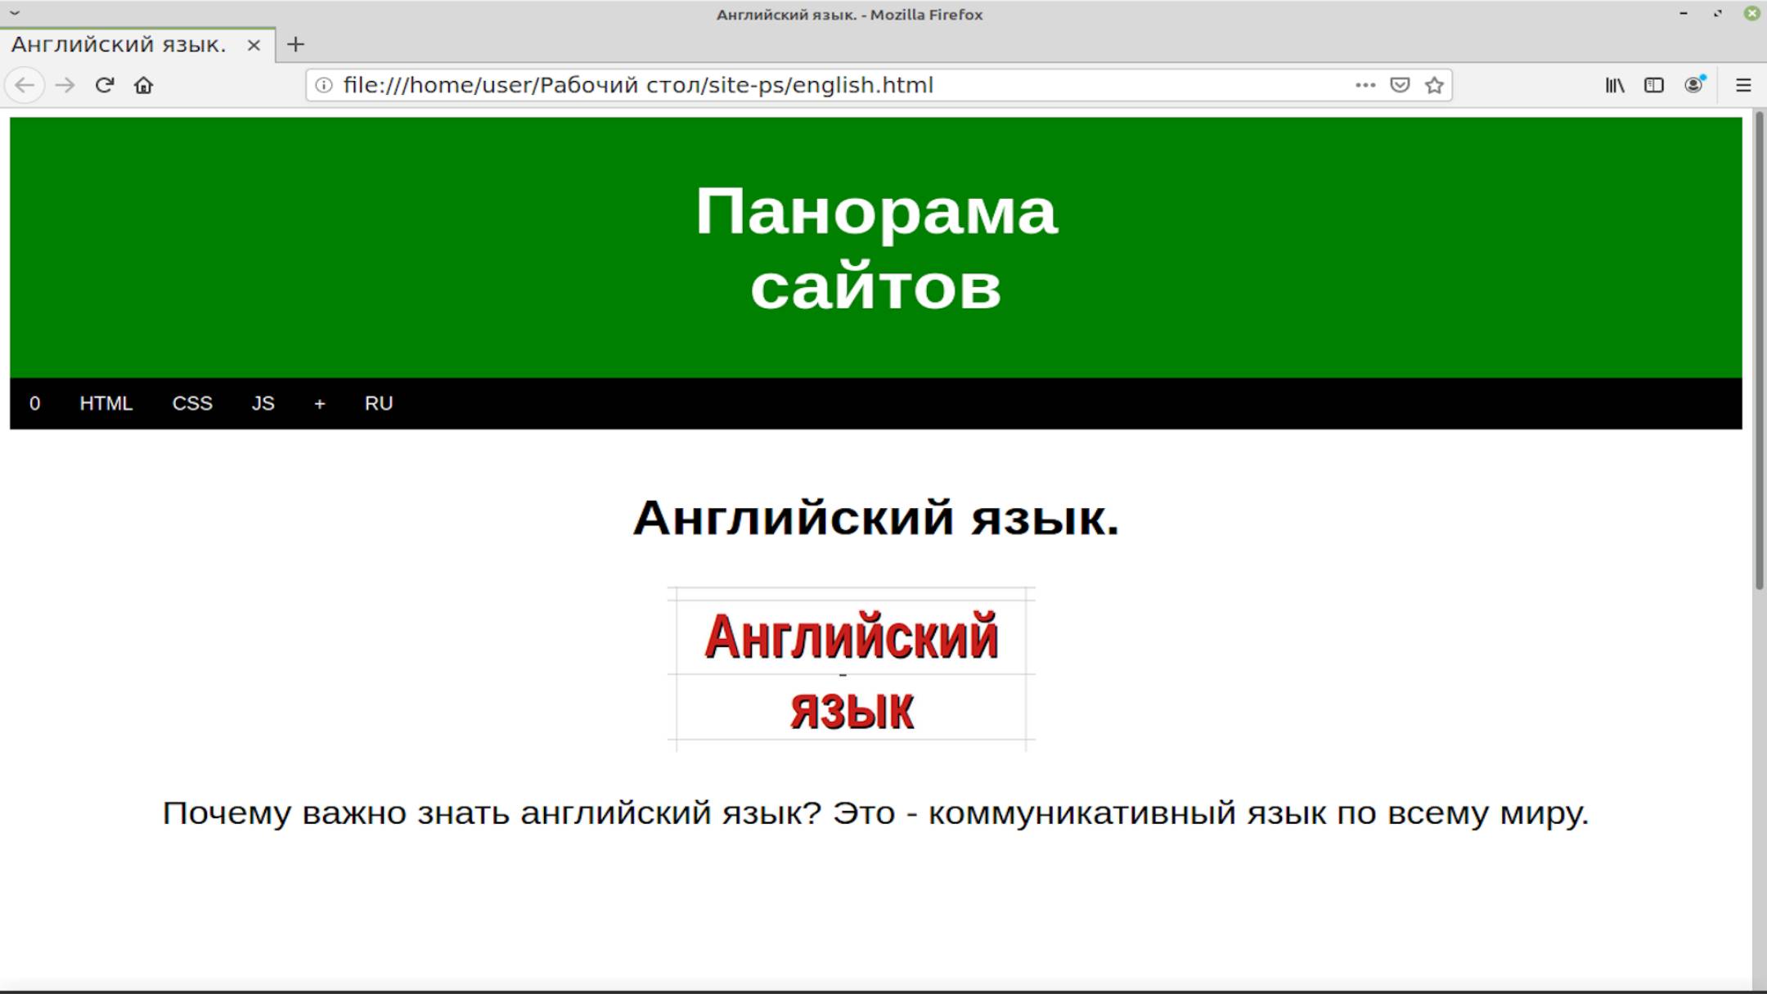Reload the current page
Image resolution: width=1767 pixels, height=994 pixels.
point(104,85)
